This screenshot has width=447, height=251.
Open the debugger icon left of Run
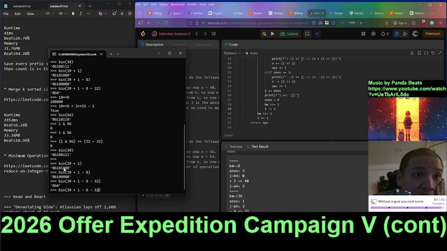coord(264,34)
